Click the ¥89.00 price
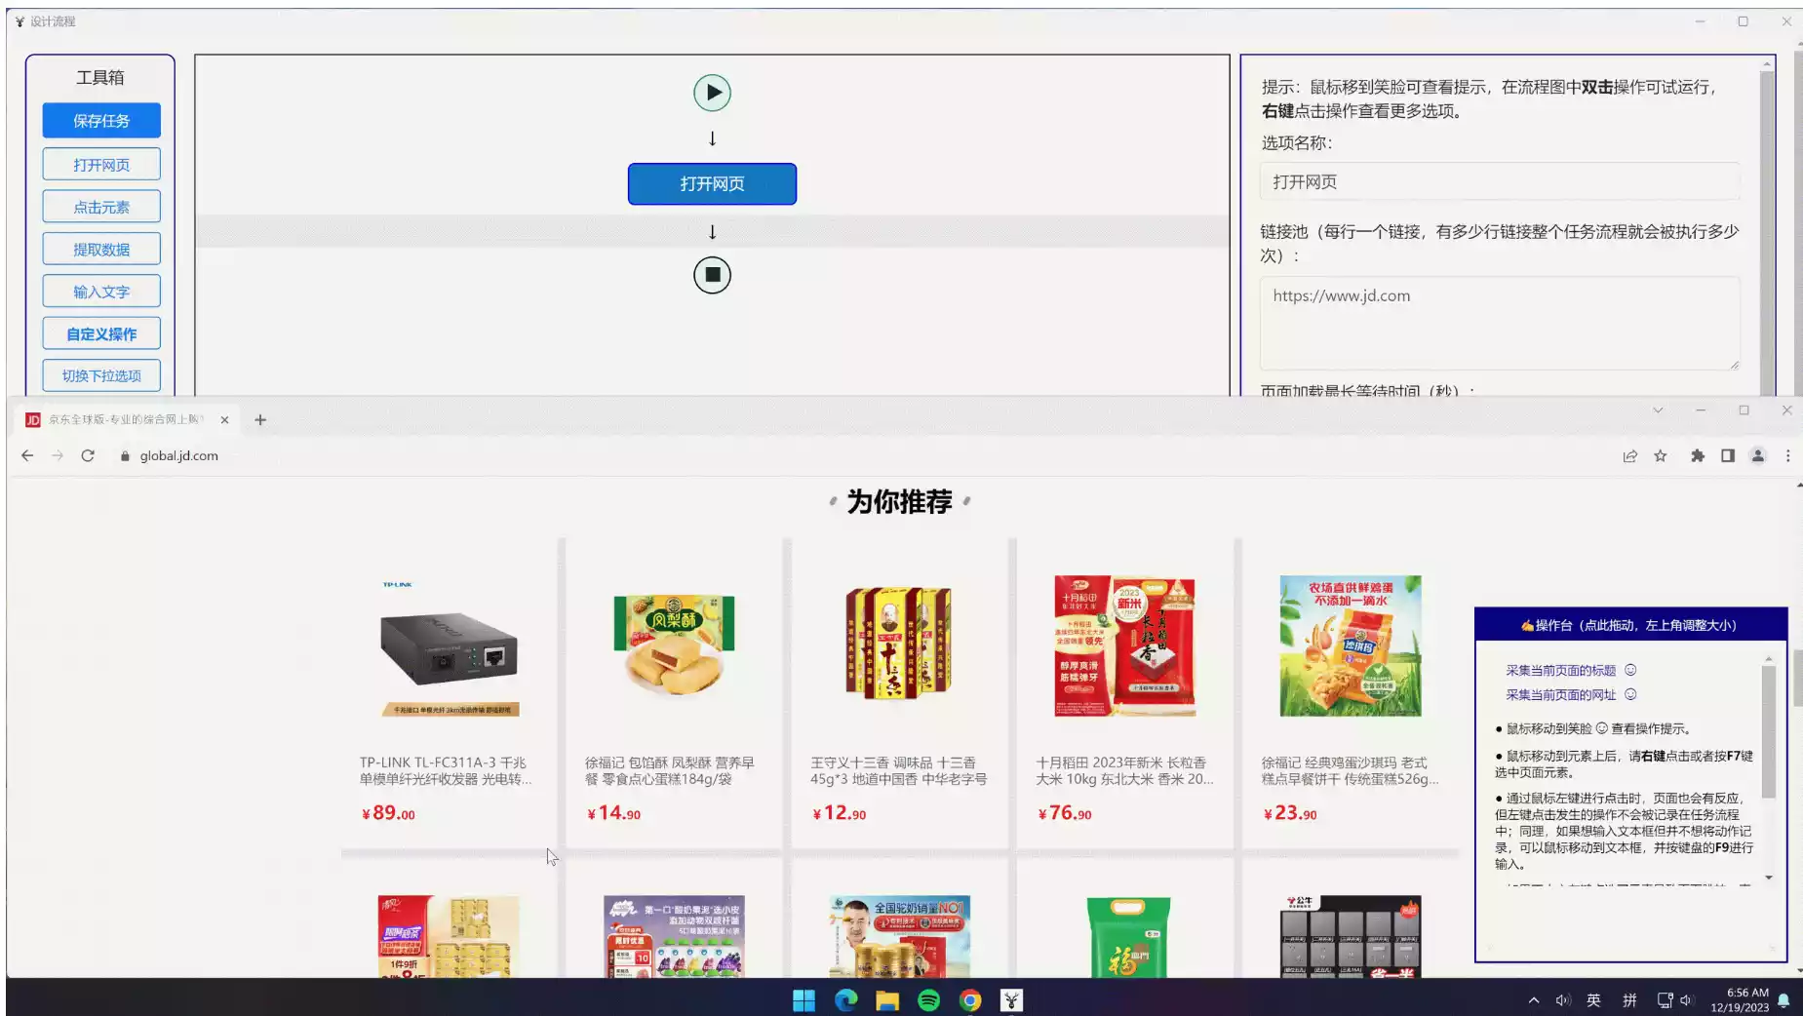1803x1016 pixels. [x=388, y=813]
